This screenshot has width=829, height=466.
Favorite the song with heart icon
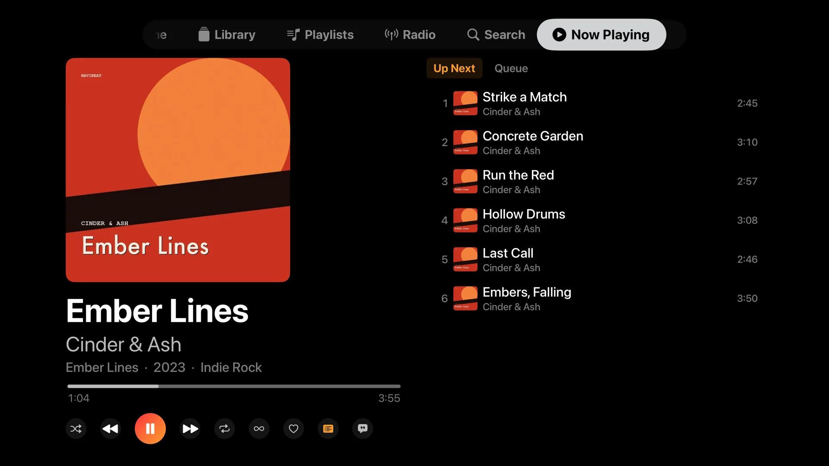pyautogui.click(x=294, y=428)
